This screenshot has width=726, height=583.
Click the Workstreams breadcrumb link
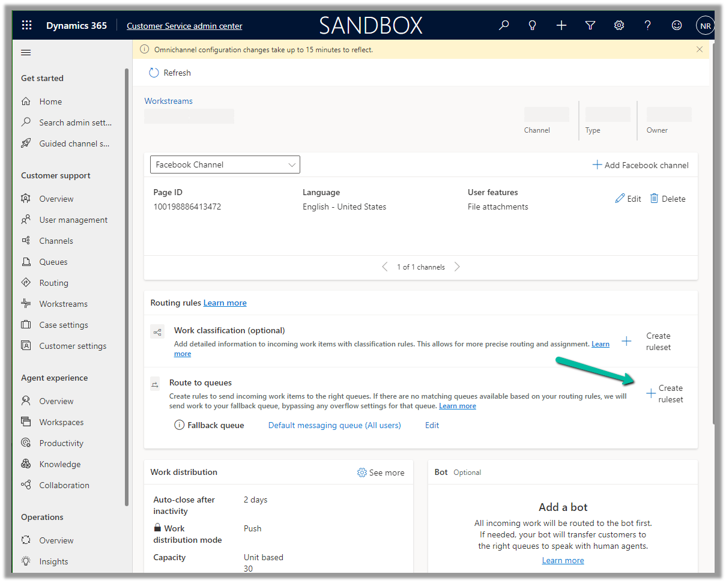coord(169,101)
